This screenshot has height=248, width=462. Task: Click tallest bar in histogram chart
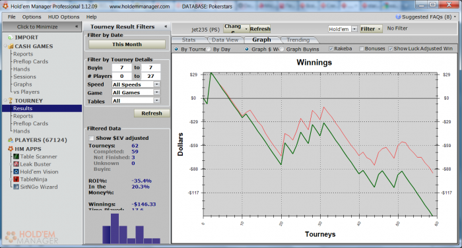(x=115, y=229)
